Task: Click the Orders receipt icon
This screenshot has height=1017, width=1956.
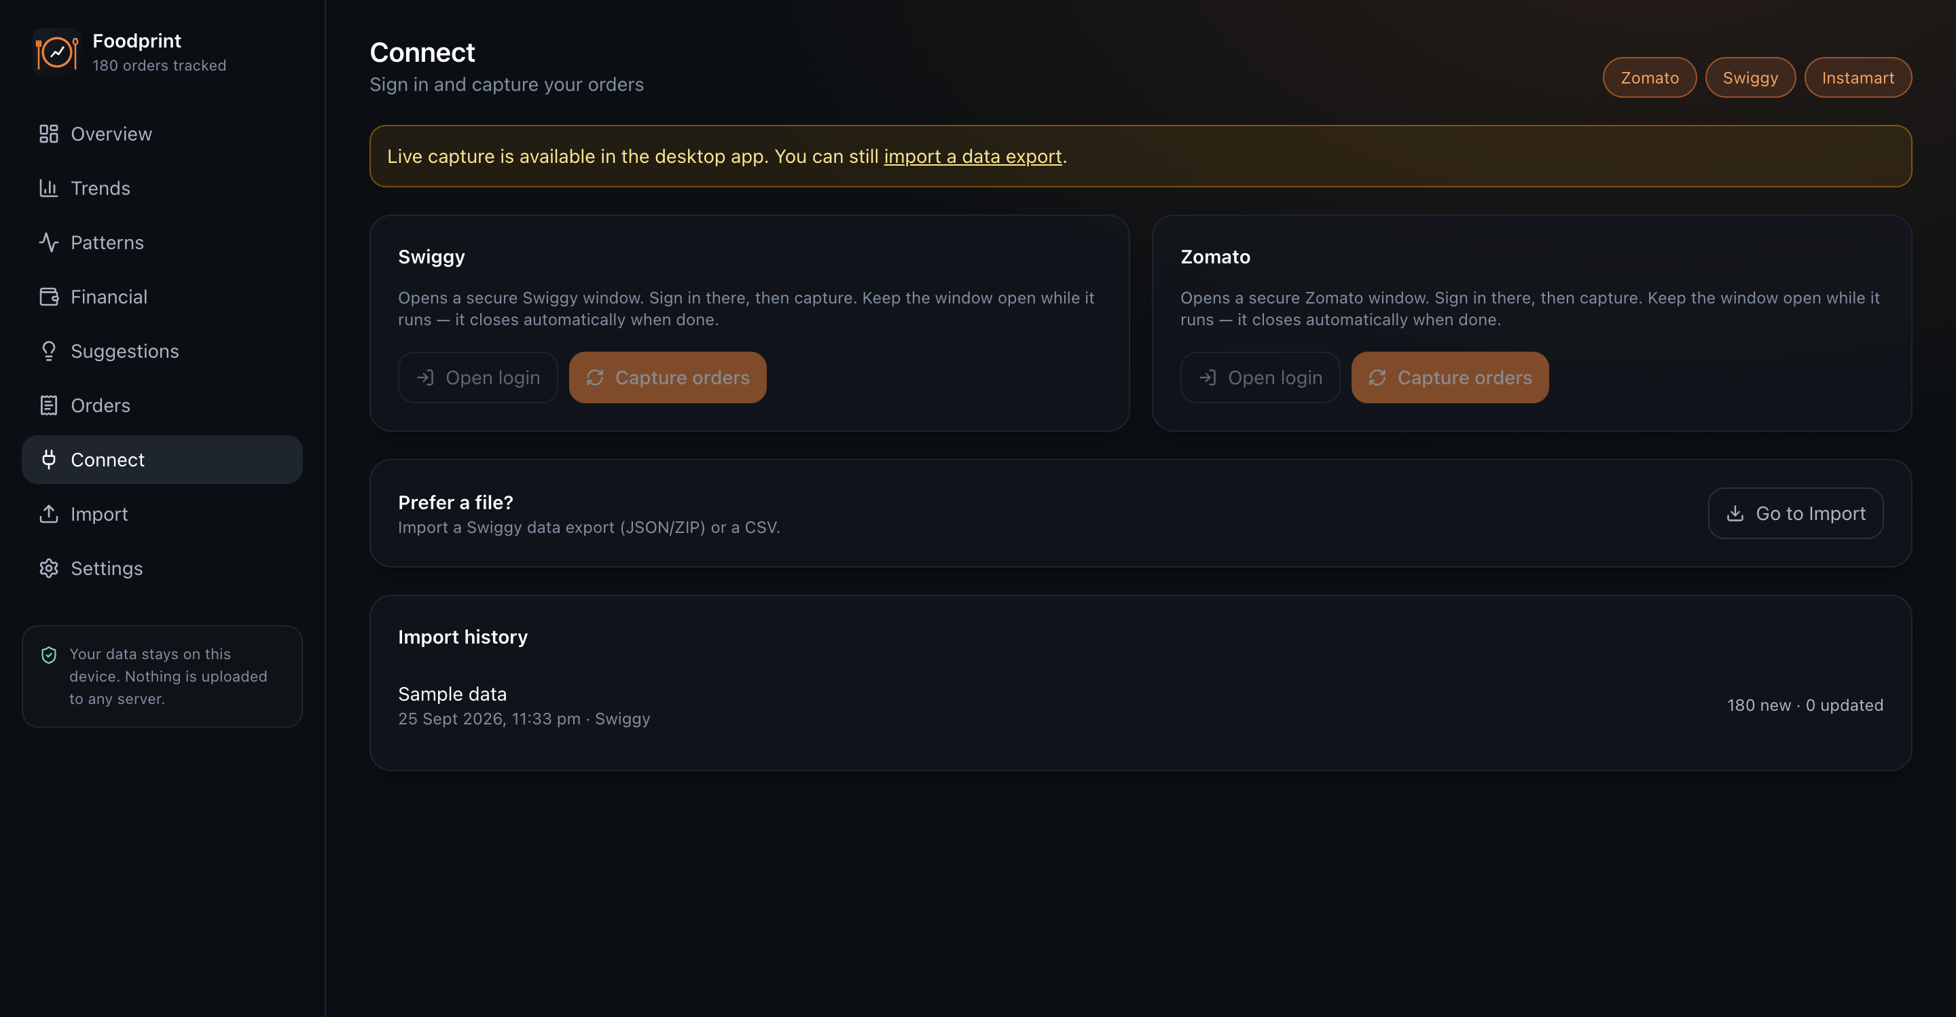Action: pyautogui.click(x=49, y=405)
